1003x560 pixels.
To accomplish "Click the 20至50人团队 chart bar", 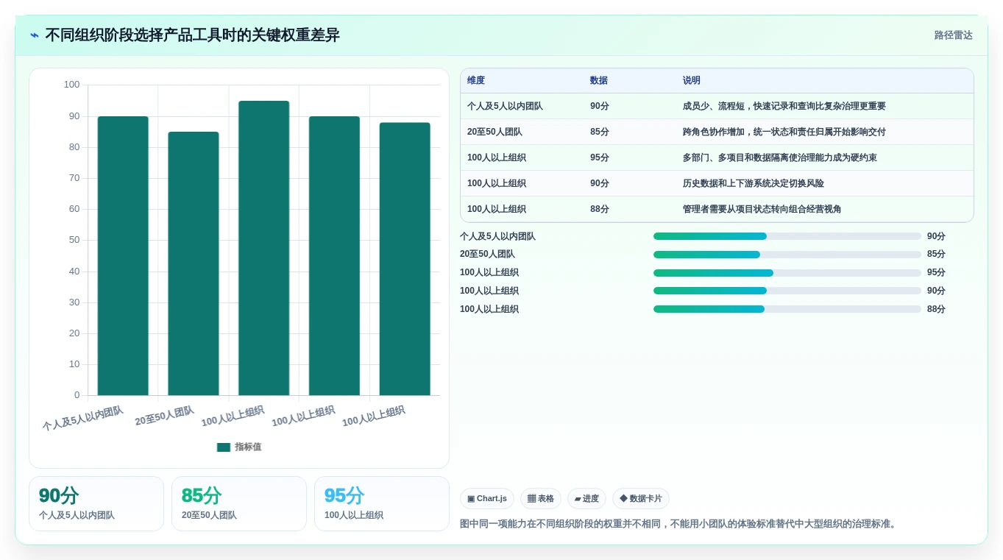I will click(194, 263).
